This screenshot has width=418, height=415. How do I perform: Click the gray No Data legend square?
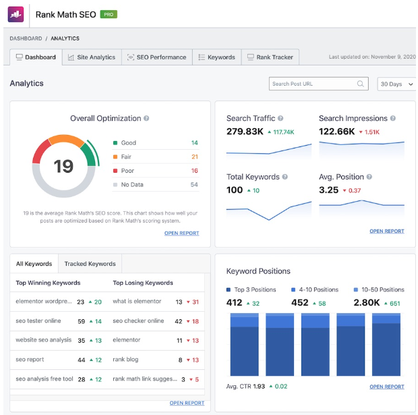click(x=115, y=185)
